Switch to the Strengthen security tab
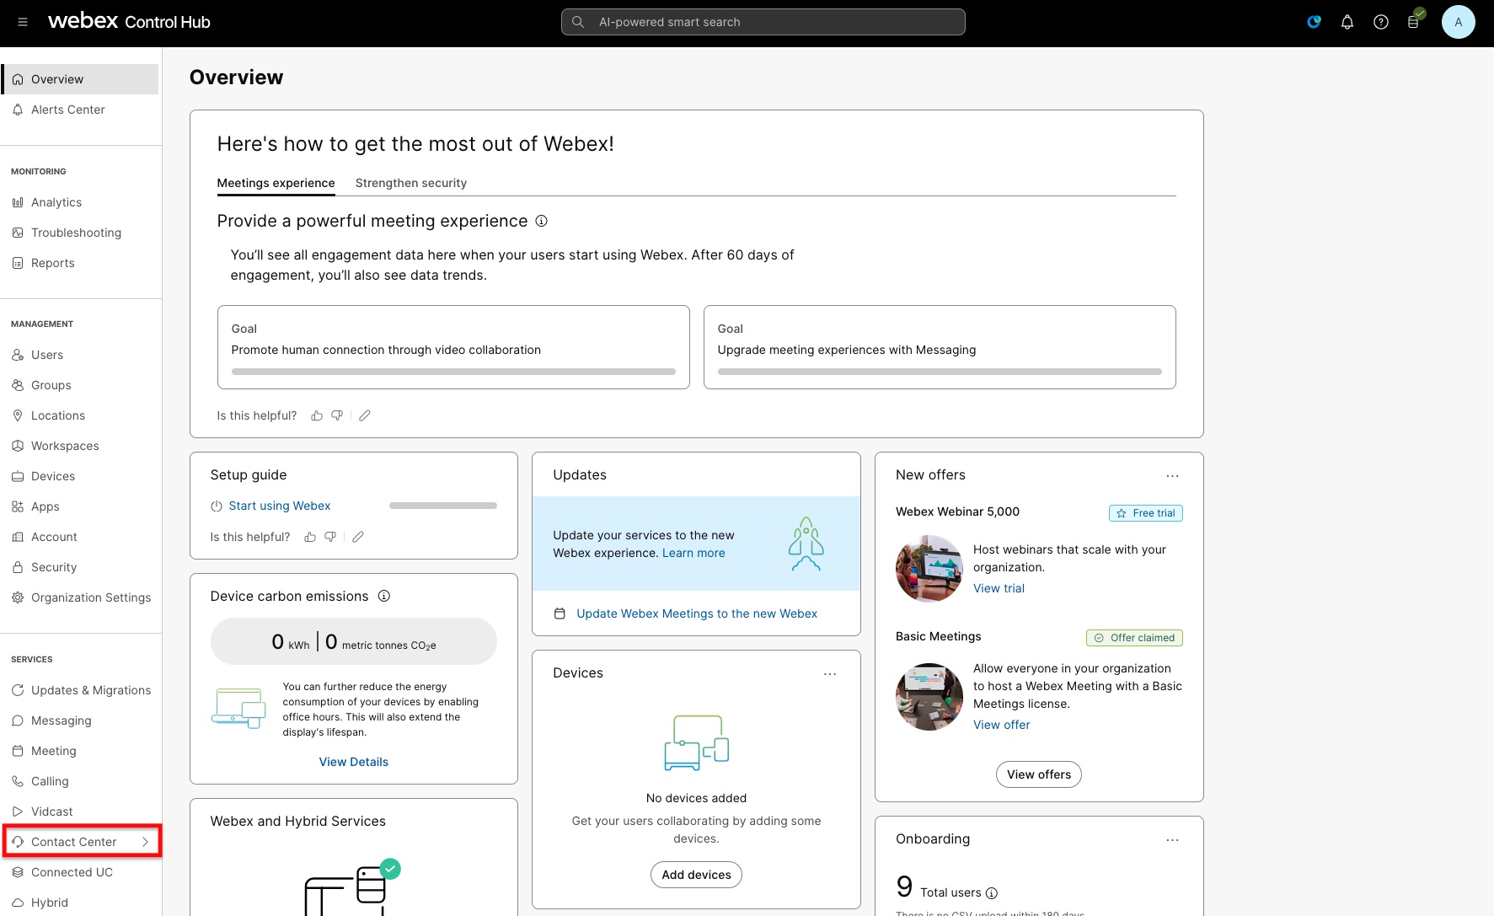This screenshot has width=1494, height=916. coord(410,183)
